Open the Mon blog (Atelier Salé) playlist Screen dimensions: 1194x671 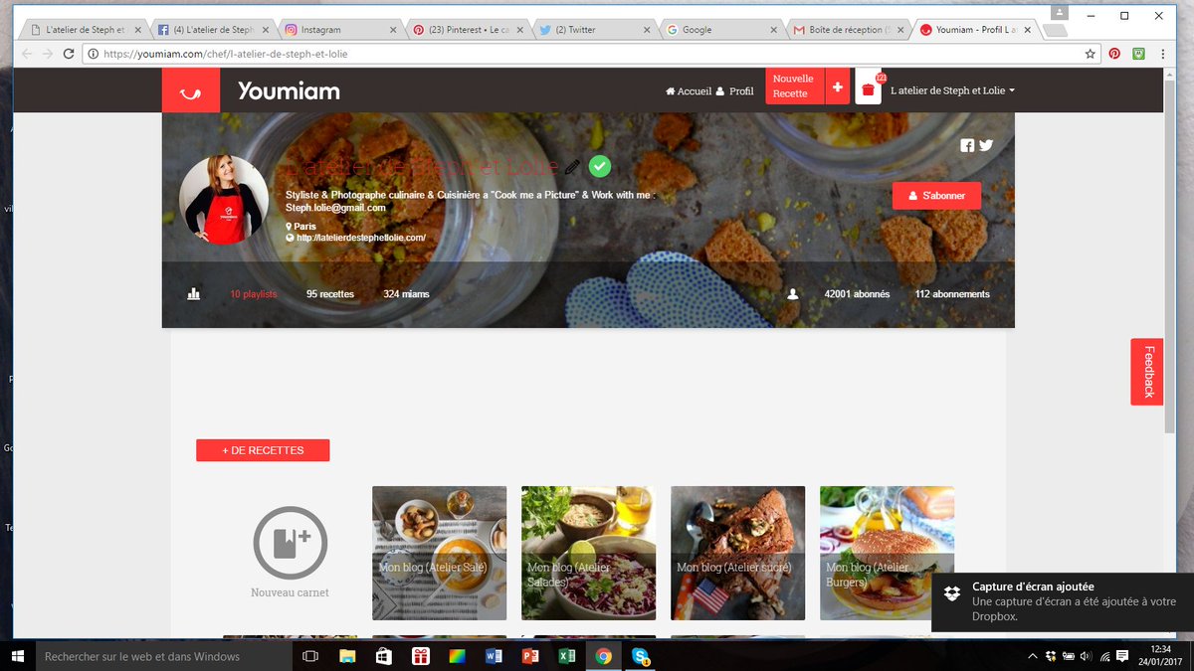[439, 553]
